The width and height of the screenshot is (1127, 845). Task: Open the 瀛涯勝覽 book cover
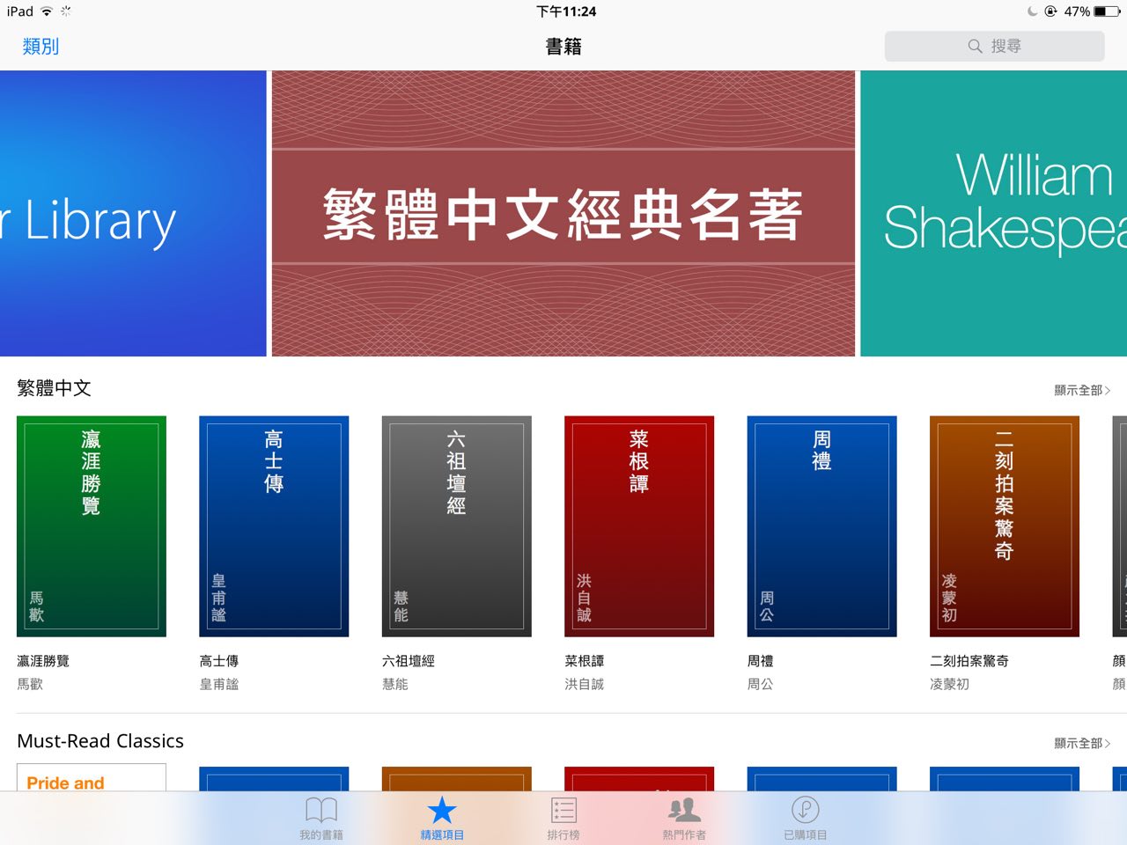tap(92, 526)
